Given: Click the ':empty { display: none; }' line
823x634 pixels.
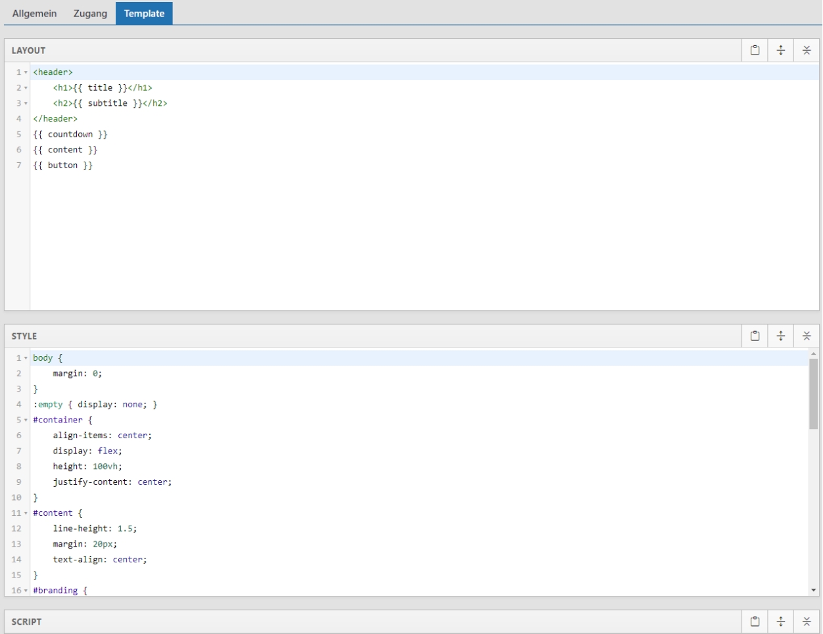Looking at the screenshot, I should click(x=95, y=405).
